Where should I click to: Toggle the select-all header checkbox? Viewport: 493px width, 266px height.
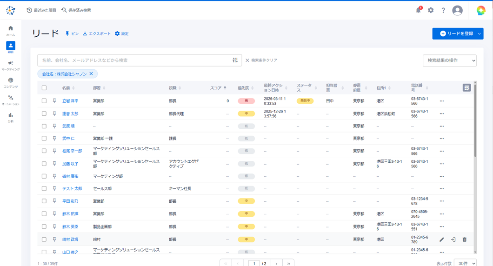tap(44, 88)
